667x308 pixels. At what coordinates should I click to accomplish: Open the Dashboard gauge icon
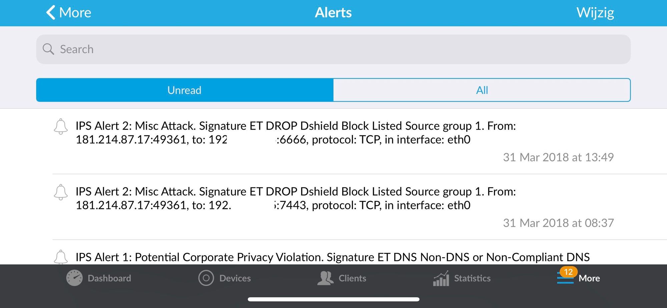point(74,278)
